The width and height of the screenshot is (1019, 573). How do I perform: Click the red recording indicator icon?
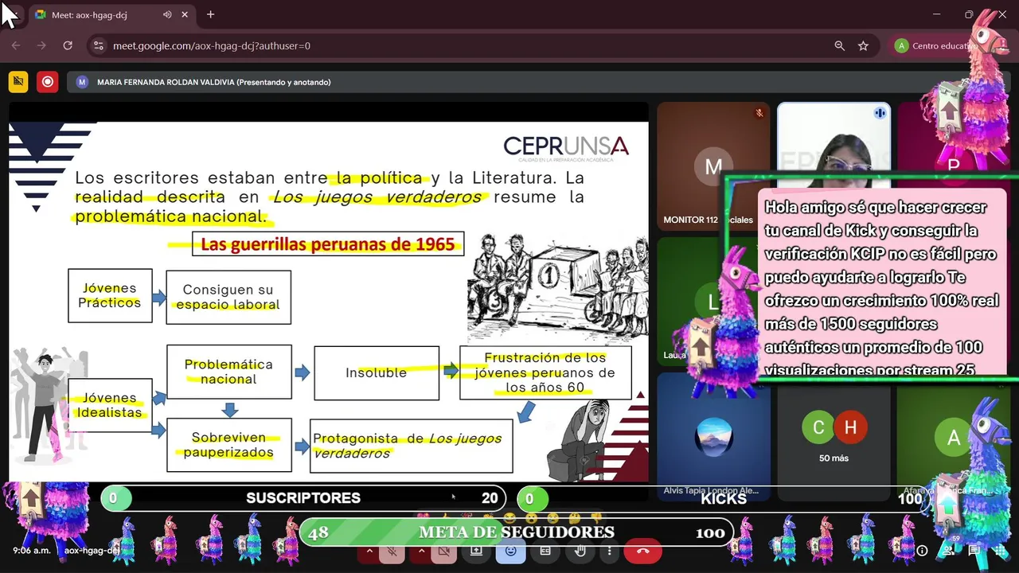pos(48,82)
